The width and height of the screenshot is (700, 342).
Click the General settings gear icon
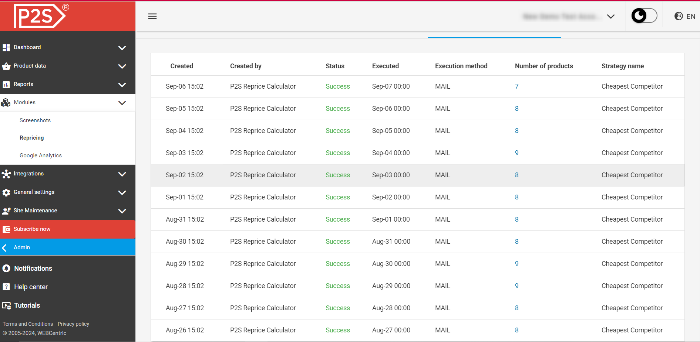click(6, 192)
